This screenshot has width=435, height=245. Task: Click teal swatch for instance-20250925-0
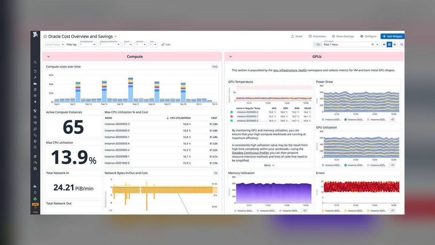click(231, 112)
